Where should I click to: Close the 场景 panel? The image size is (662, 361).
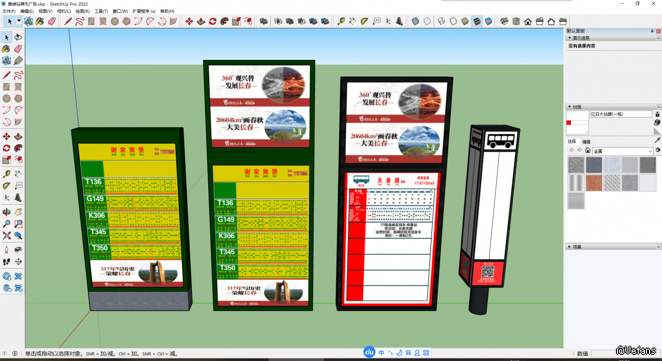pos(659,247)
